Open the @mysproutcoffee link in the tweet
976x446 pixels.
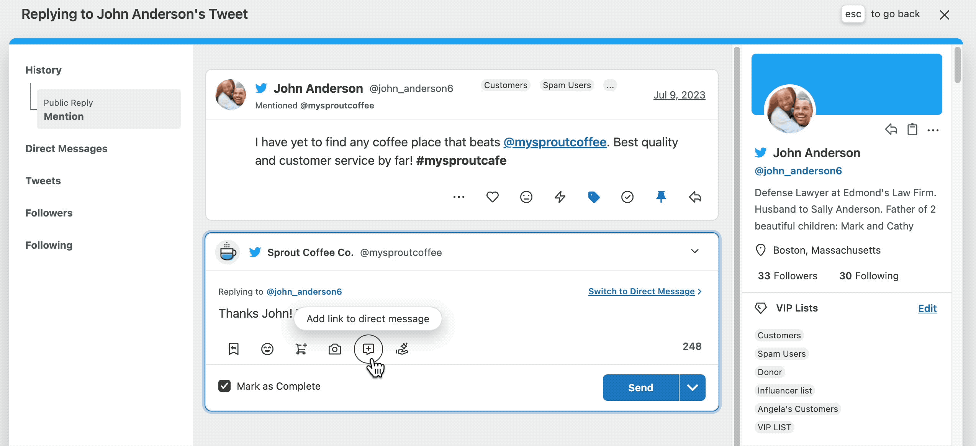coord(555,142)
